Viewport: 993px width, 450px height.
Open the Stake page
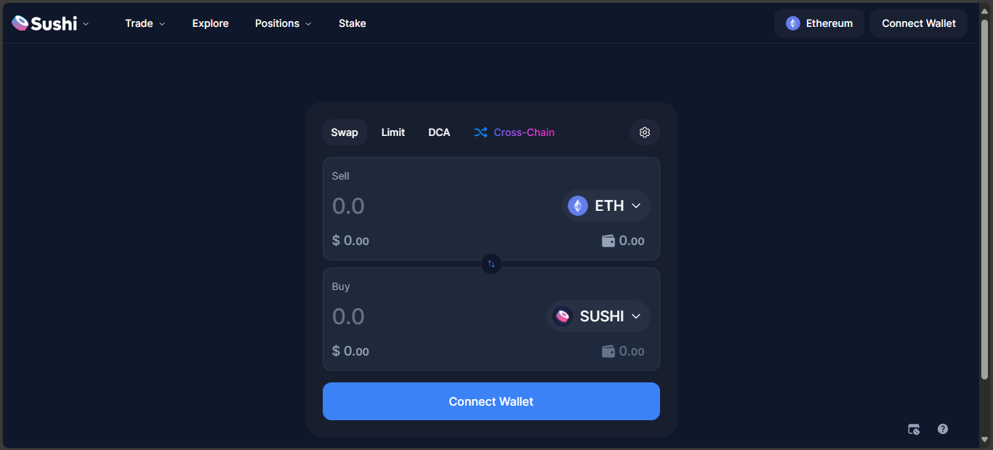(353, 23)
